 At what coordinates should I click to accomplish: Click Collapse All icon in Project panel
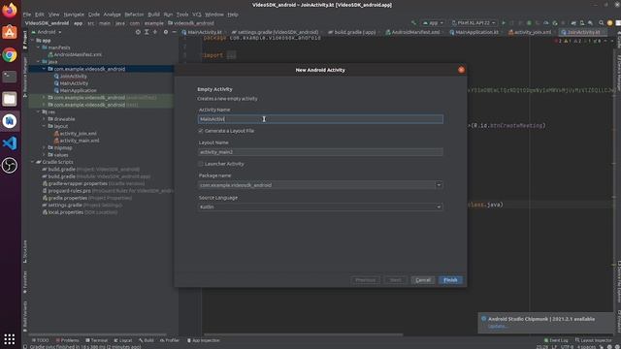pos(155,32)
